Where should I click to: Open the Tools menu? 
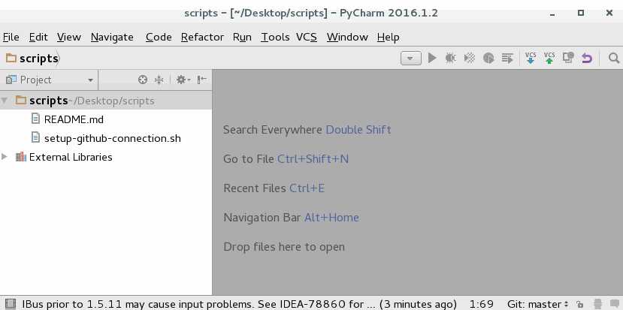coord(275,37)
